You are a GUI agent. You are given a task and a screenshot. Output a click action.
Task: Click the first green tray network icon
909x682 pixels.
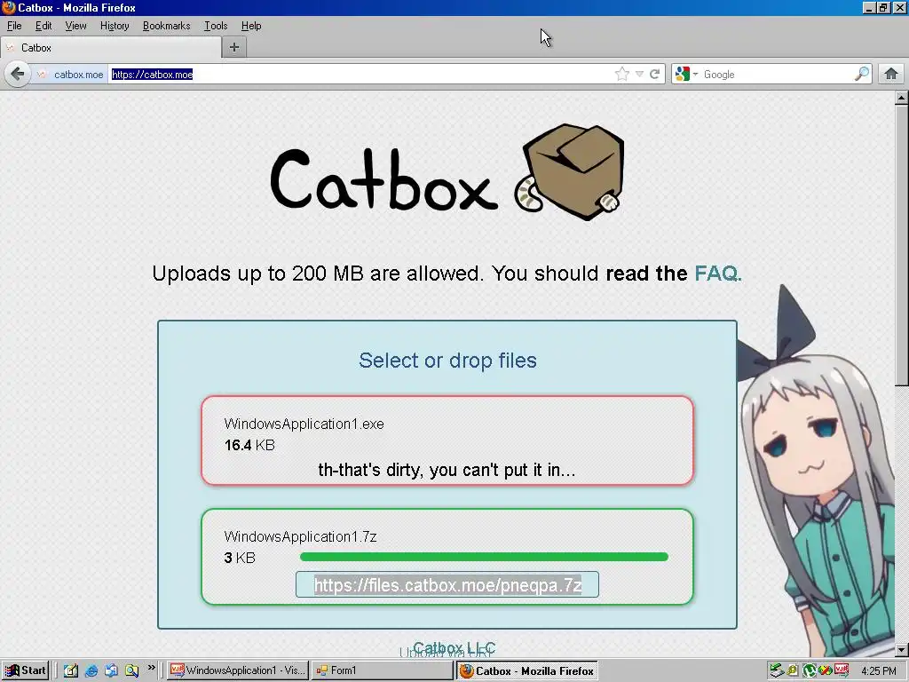777,670
